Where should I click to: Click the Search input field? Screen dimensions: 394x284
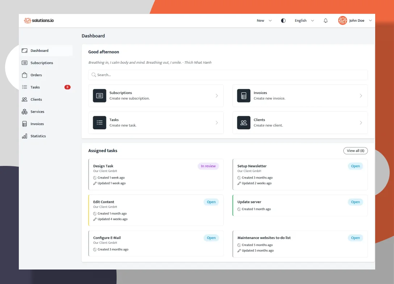[x=228, y=75]
